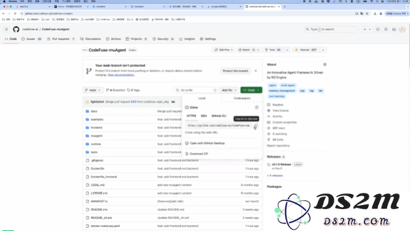Open the GitHub home logo
The width and height of the screenshot is (410, 232).
click(x=16, y=29)
